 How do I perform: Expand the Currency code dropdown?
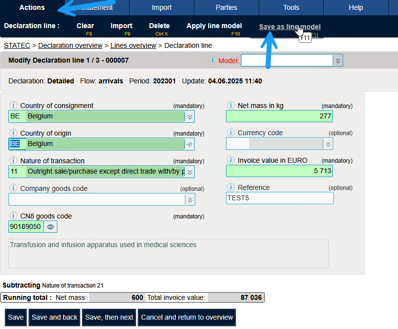point(328,144)
